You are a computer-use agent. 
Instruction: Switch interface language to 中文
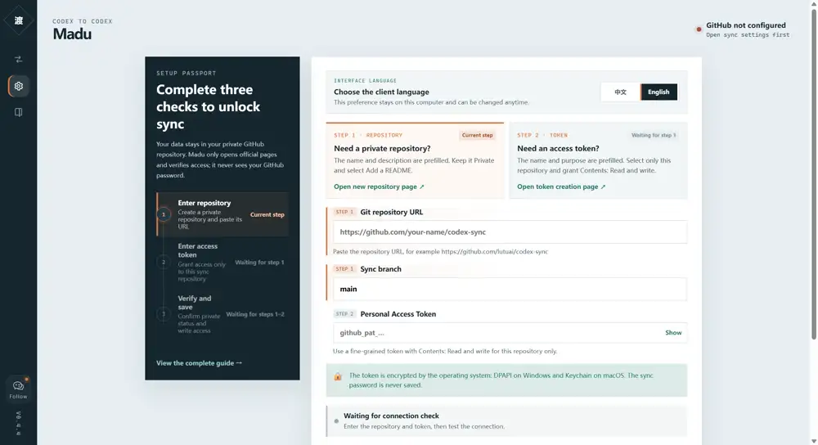click(x=620, y=92)
